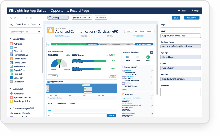
Task: Select the Account Hierarchy component icon
Action: [x=12, y=113]
